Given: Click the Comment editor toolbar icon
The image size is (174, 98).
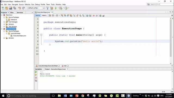Looking at the screenshot, I should click(x=100, y=16).
